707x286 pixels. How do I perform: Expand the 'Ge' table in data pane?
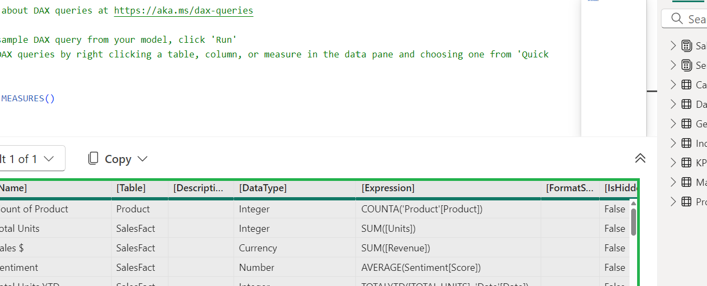[x=673, y=123]
